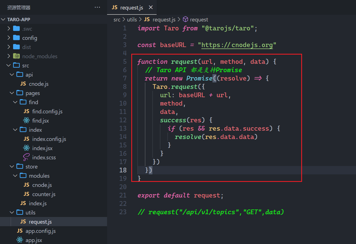Select request.js in the utils folder
The height and width of the screenshot is (244, 356).
53,222
